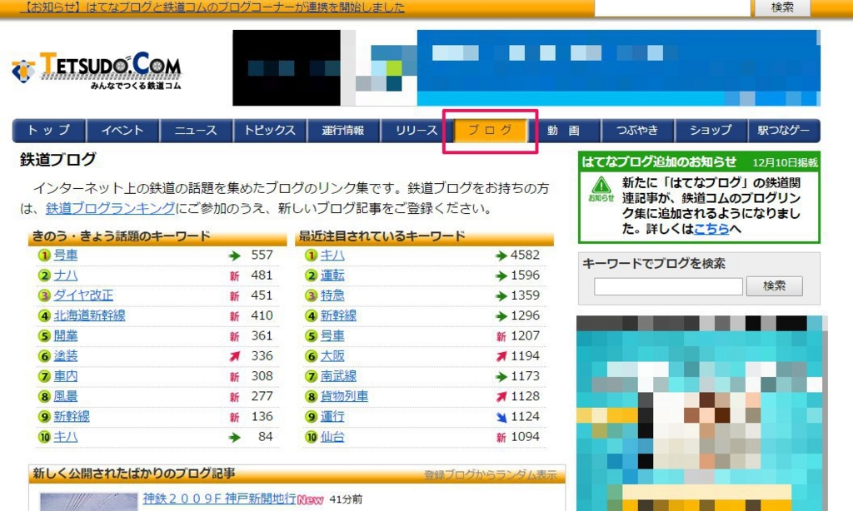Click the 登録ブログからランダム表示 label
Viewport: 853px width, 511px height.
[x=490, y=474]
